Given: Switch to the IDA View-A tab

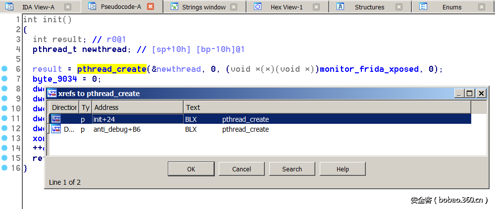Looking at the screenshot, I should click(38, 7).
